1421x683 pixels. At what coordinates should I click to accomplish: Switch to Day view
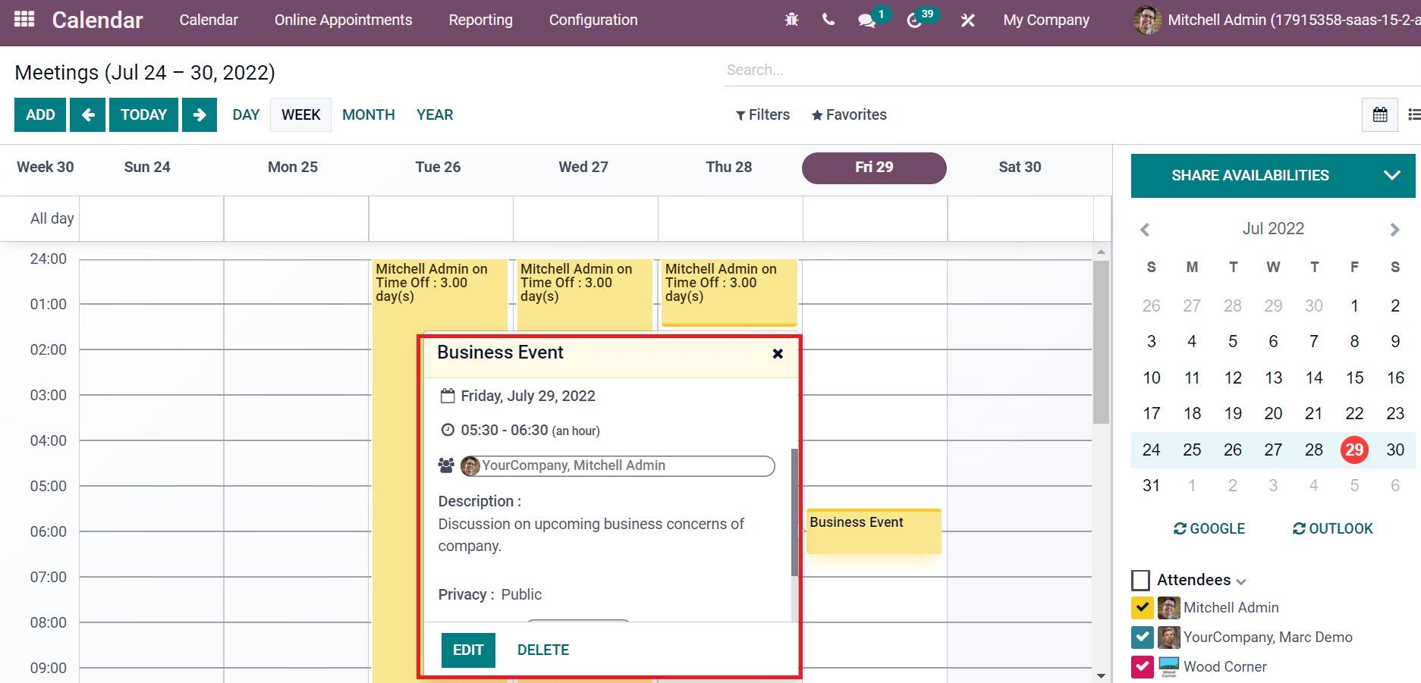click(246, 114)
